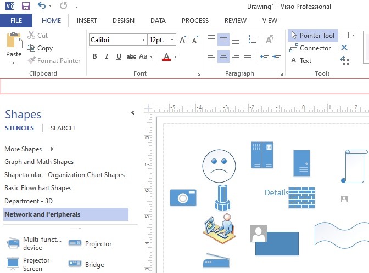This screenshot has width=369, height=273.
Task: Open the Paragraph dialog launcher
Action: (281, 74)
